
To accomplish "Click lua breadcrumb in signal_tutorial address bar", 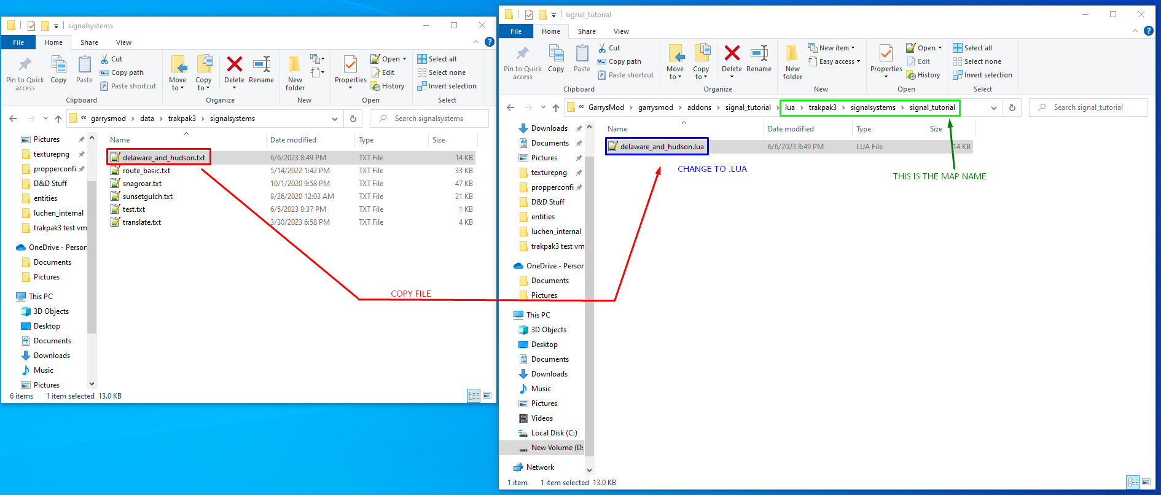I will point(790,107).
